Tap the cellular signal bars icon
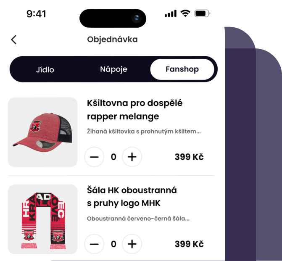282x261 pixels. tap(171, 14)
